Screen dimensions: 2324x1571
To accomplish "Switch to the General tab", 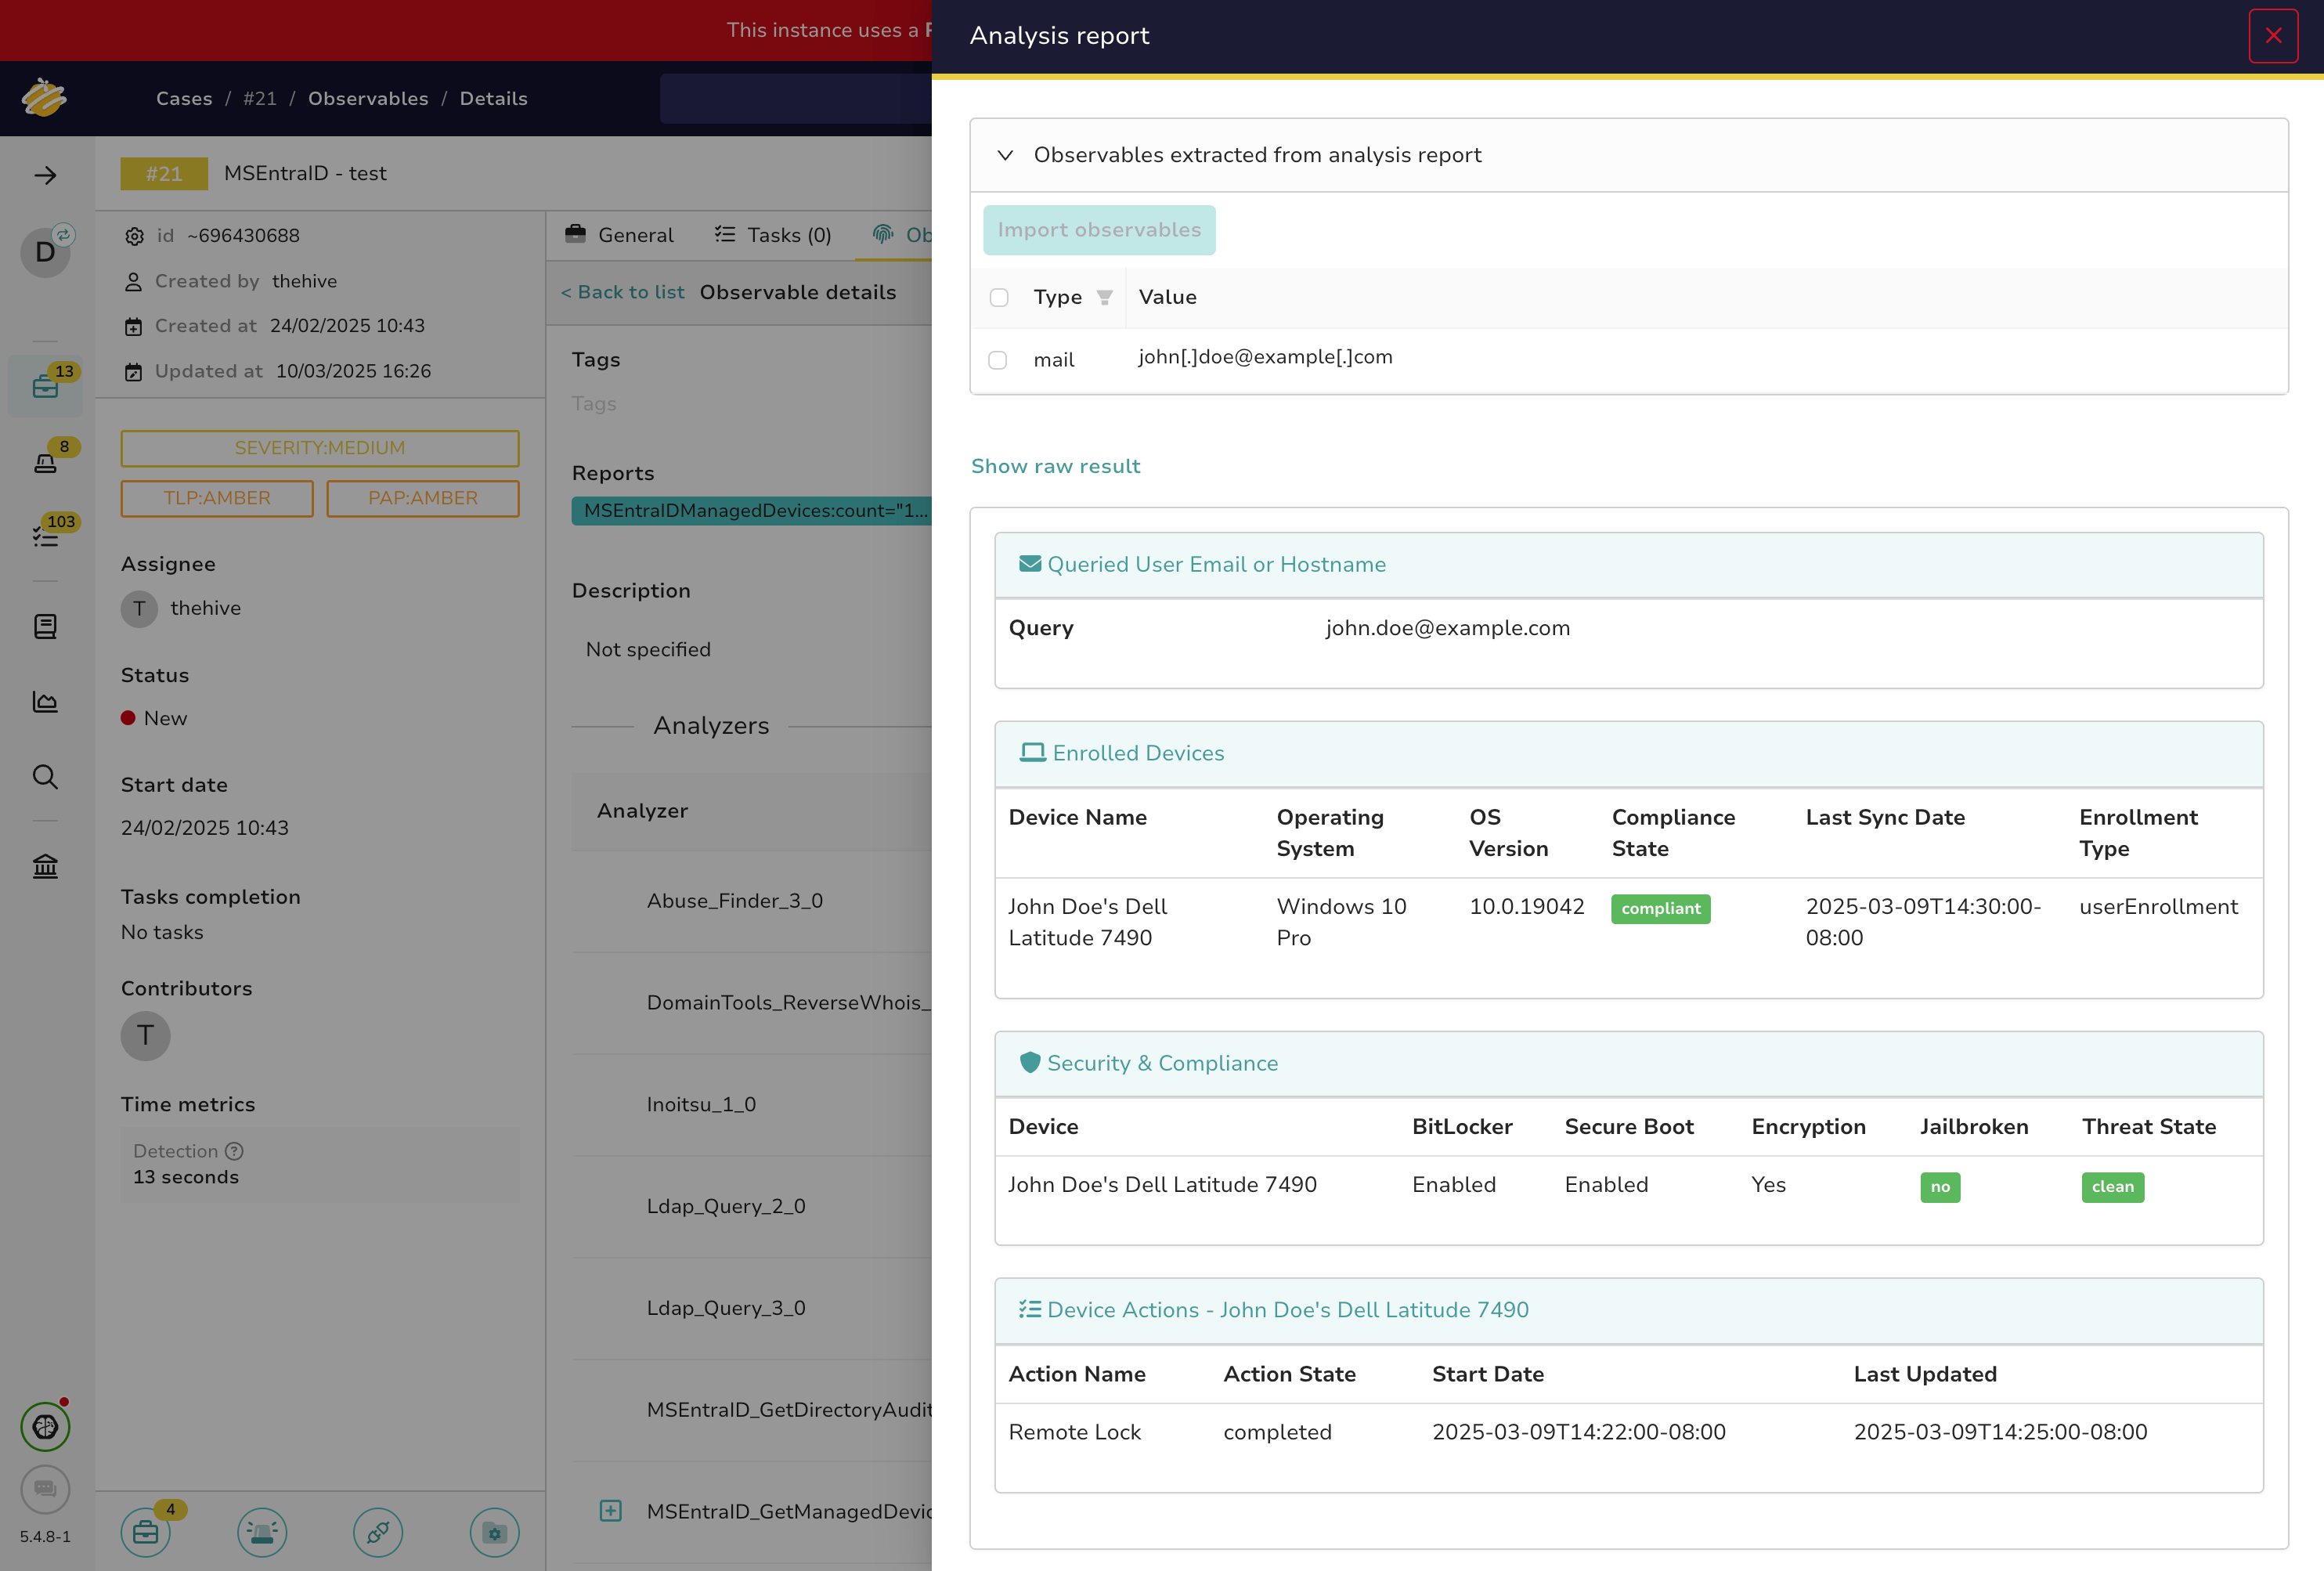I will pos(619,235).
